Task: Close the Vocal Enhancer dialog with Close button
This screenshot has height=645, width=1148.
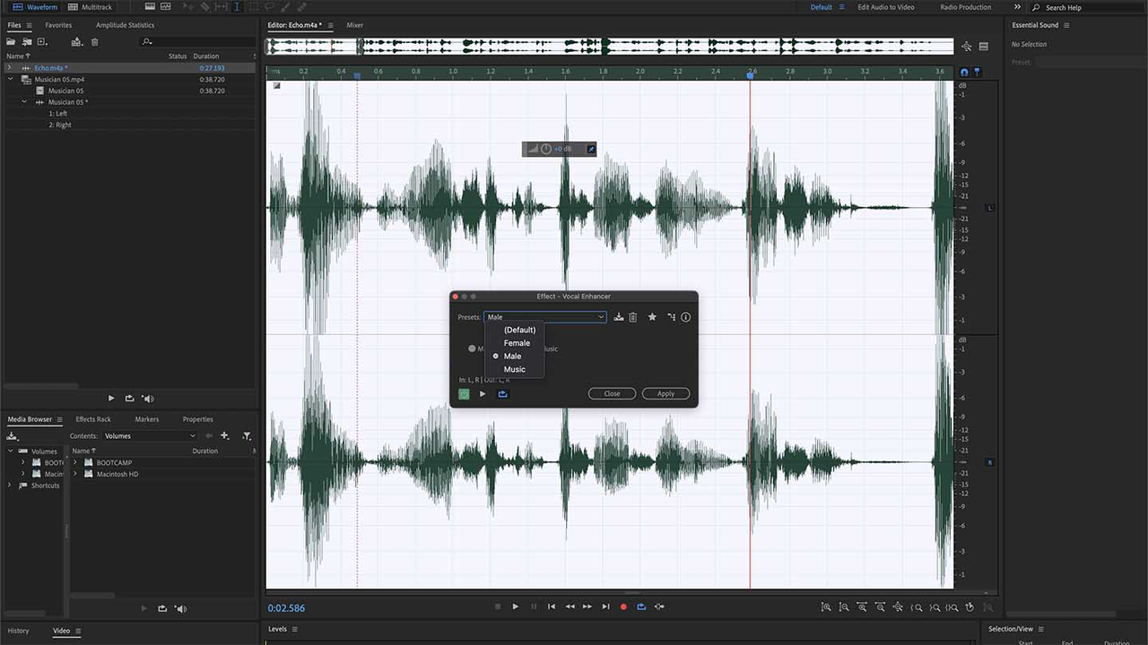Action: [x=612, y=393]
